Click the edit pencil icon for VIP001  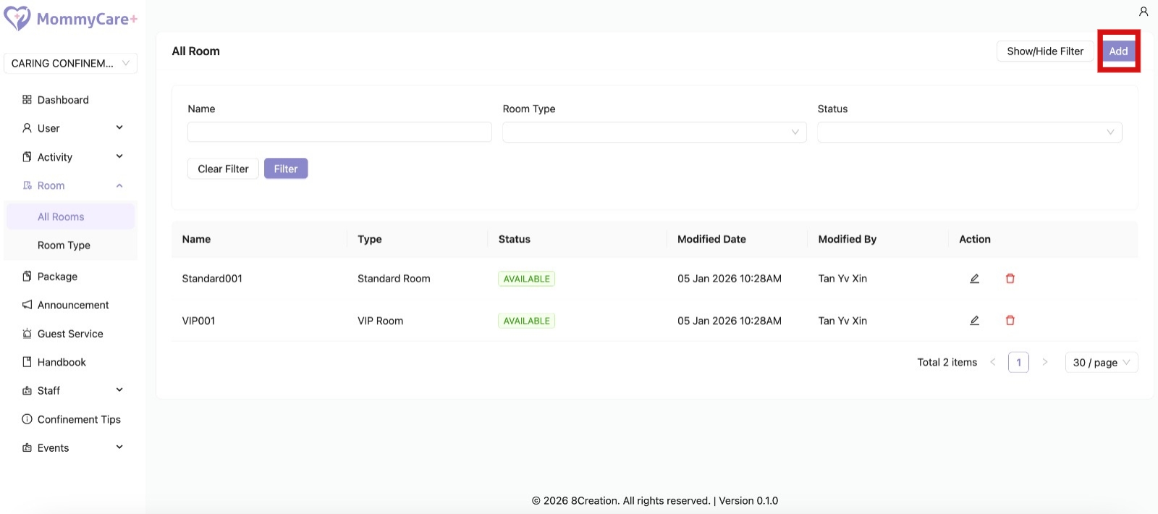pyautogui.click(x=974, y=321)
